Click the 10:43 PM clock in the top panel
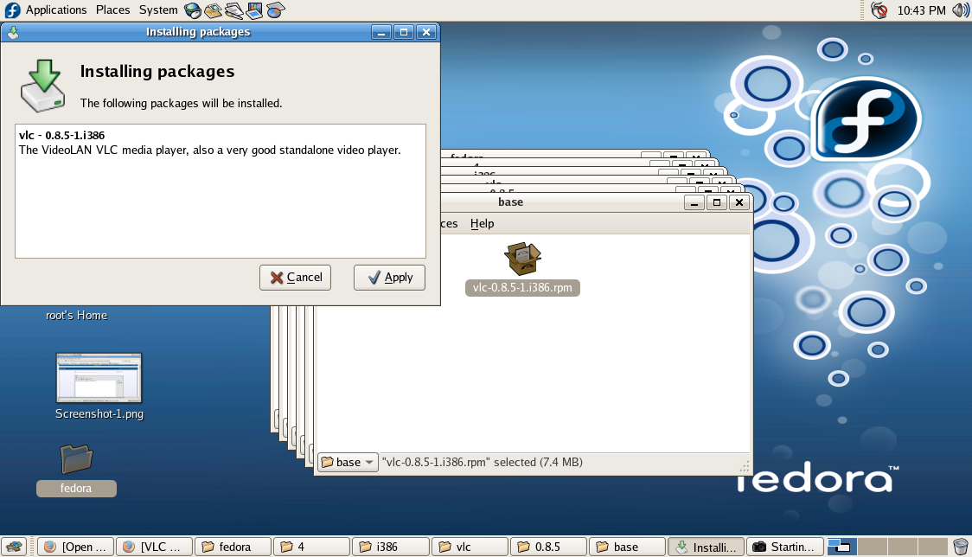The height and width of the screenshot is (557, 972). pyautogui.click(x=921, y=10)
